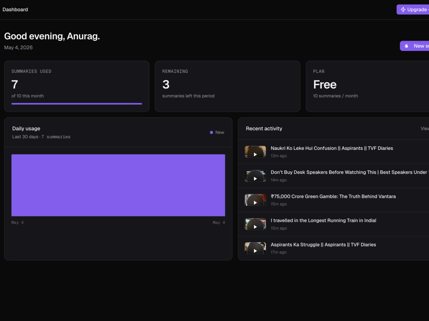Click the 13m ago timestamp
Viewport: 429px width, 321px height.
[279, 156]
